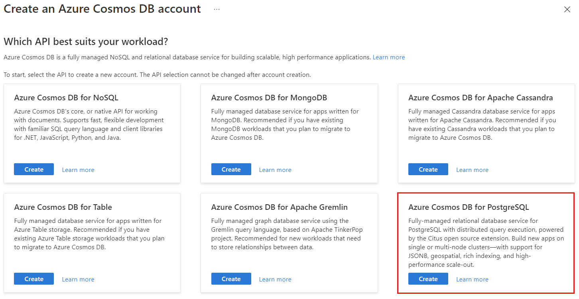Create an Apache Cassandra API account
The height and width of the screenshot is (299, 579).
[428, 169]
